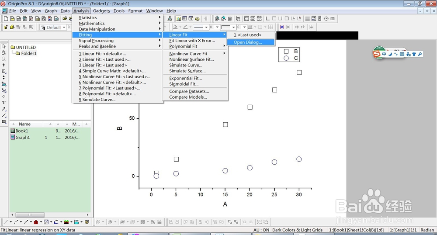Viewport: 437px width, 235px height.
Task: Select Exponential Fit... menu item
Action: pyautogui.click(x=195, y=78)
